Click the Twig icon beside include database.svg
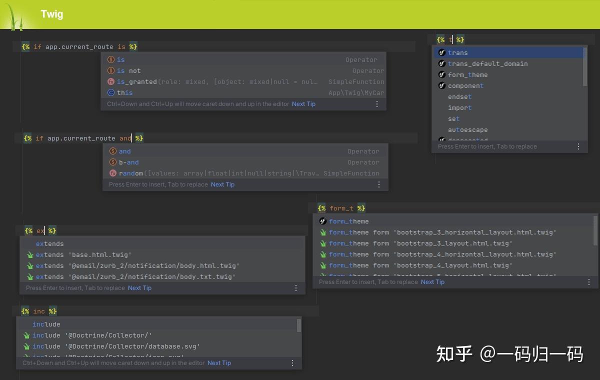 click(x=26, y=346)
